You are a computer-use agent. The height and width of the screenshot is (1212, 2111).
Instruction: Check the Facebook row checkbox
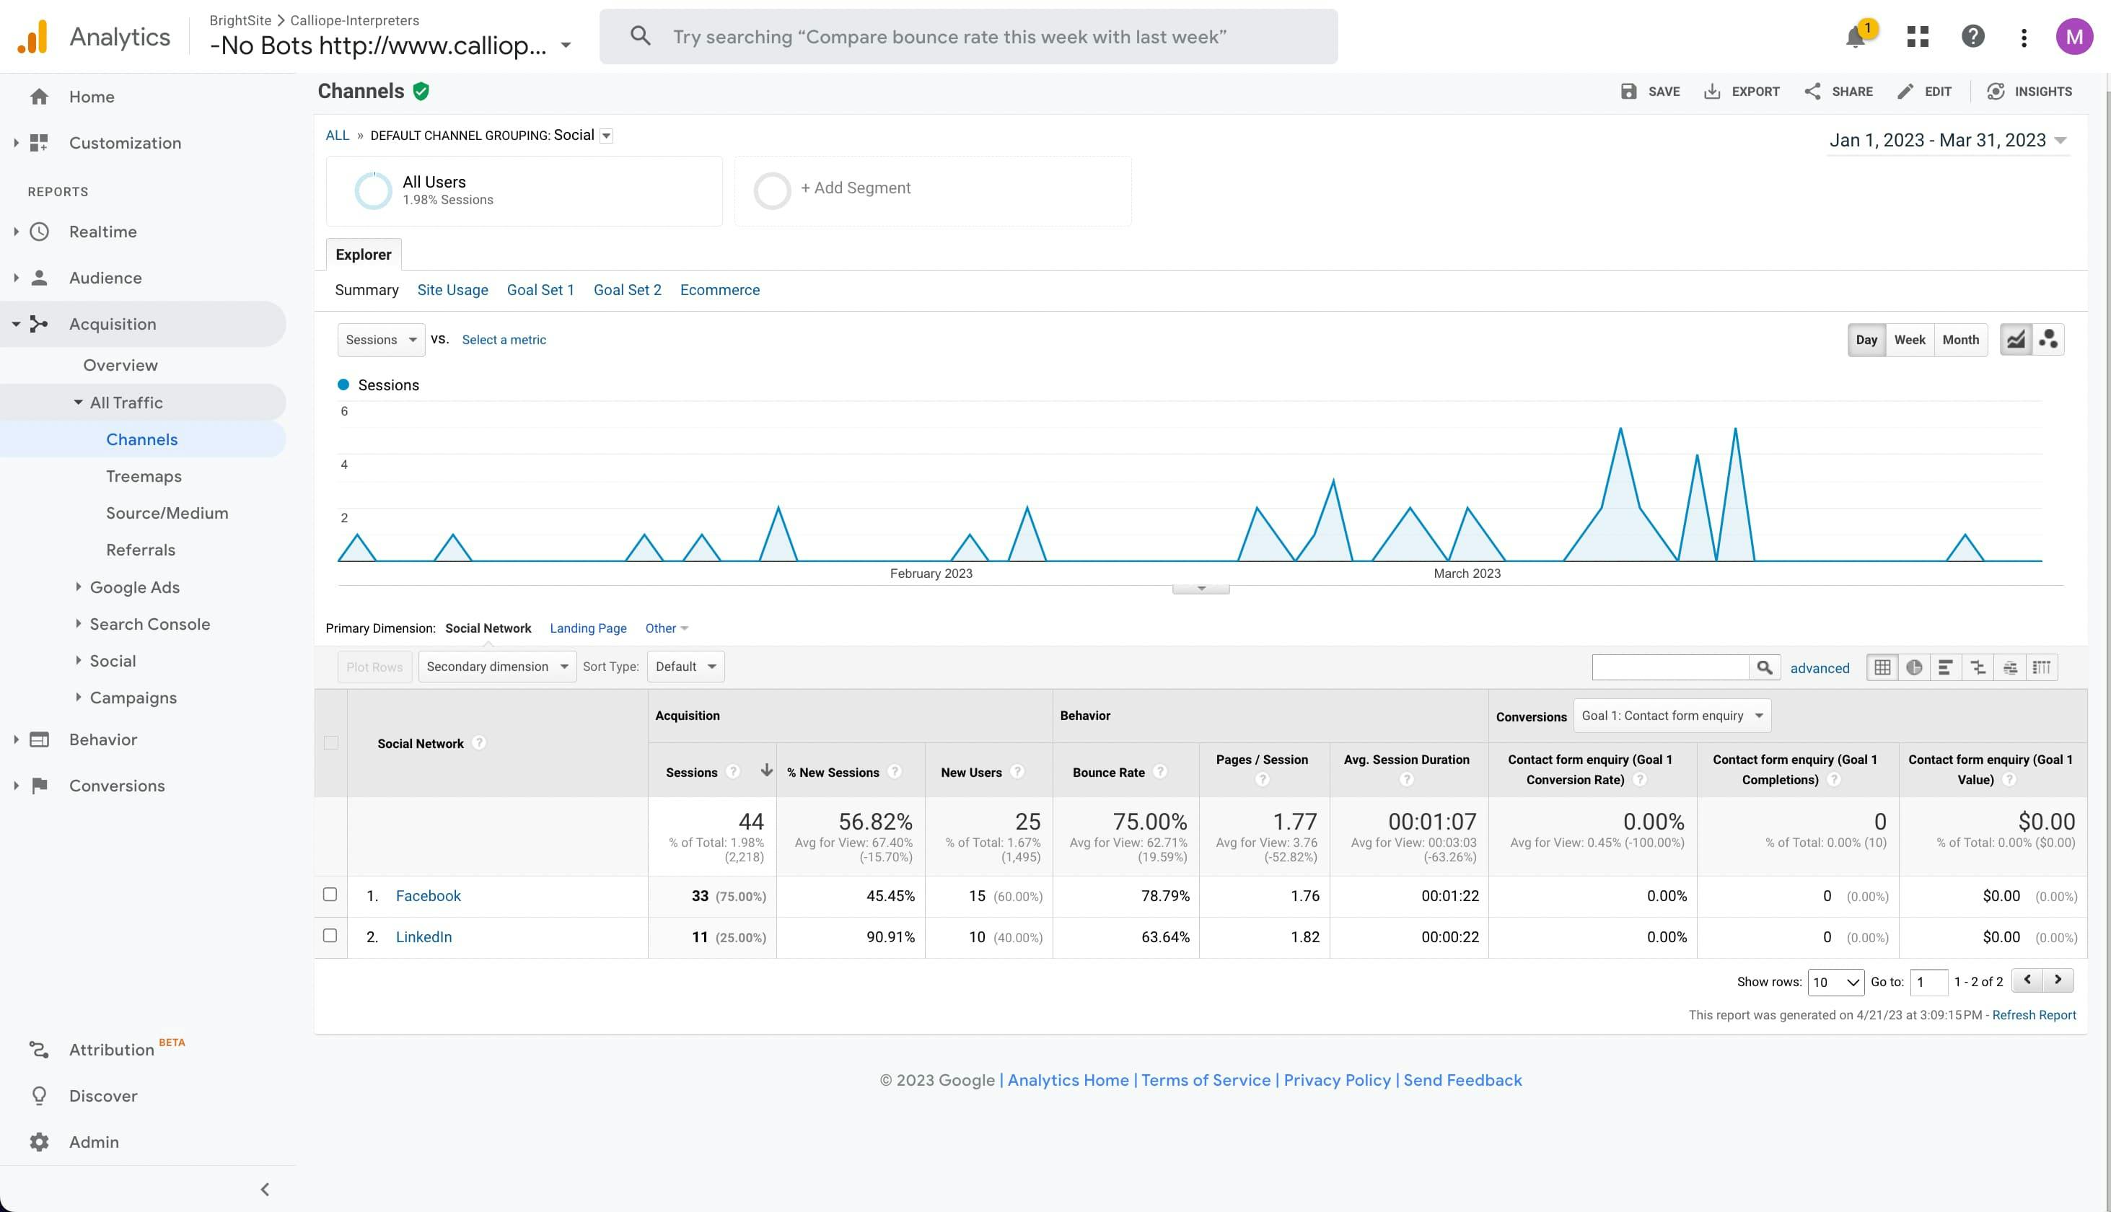(x=330, y=895)
